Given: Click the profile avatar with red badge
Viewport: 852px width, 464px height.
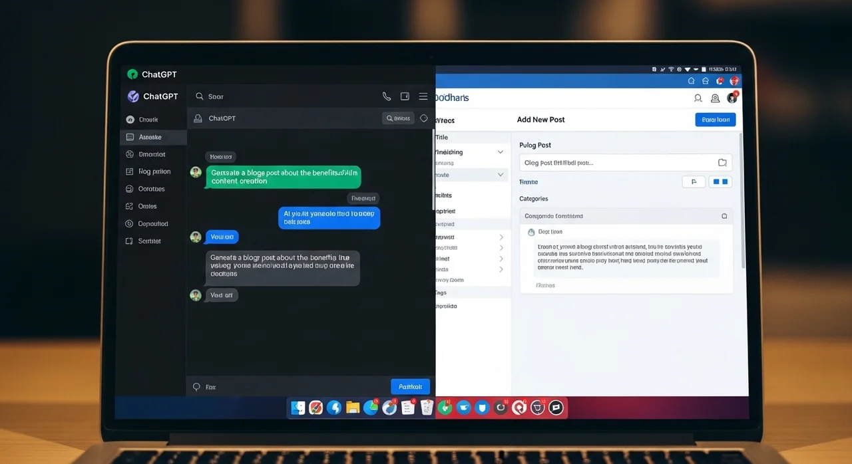Looking at the screenshot, I should click(733, 97).
